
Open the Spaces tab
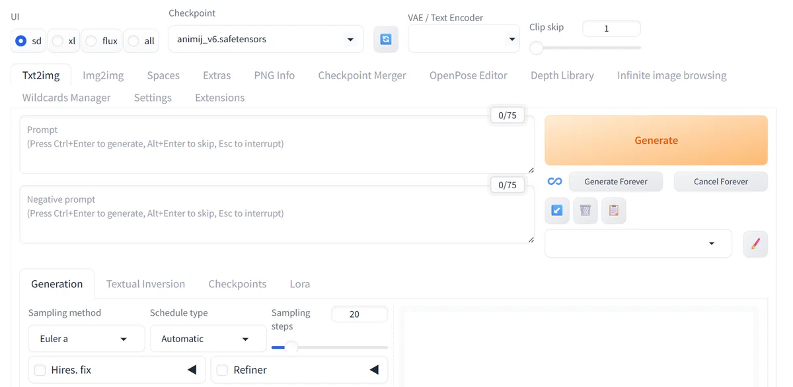tap(163, 75)
